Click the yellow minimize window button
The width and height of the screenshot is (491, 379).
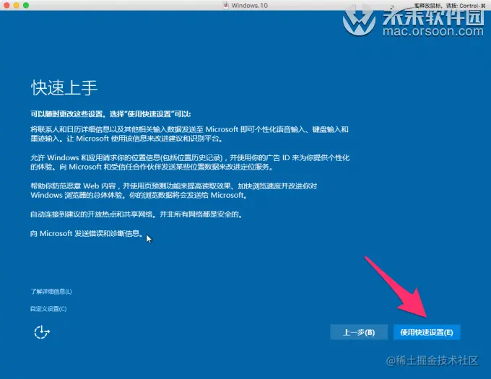click(17, 5)
